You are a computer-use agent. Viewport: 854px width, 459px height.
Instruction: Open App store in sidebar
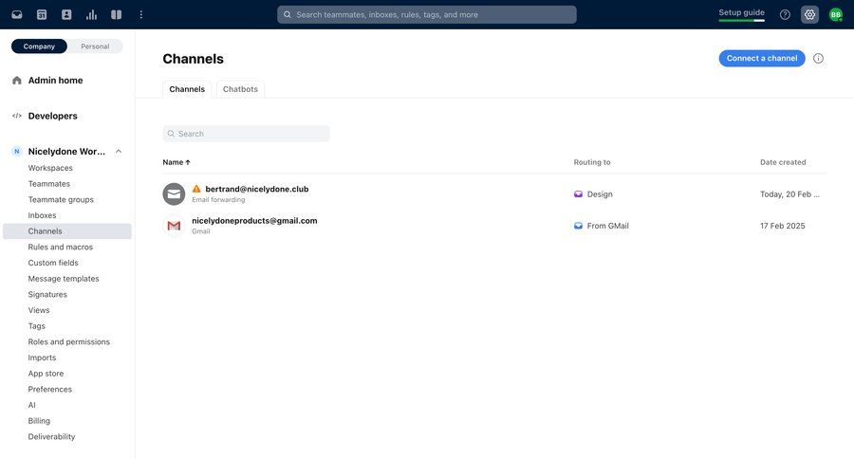[46, 373]
